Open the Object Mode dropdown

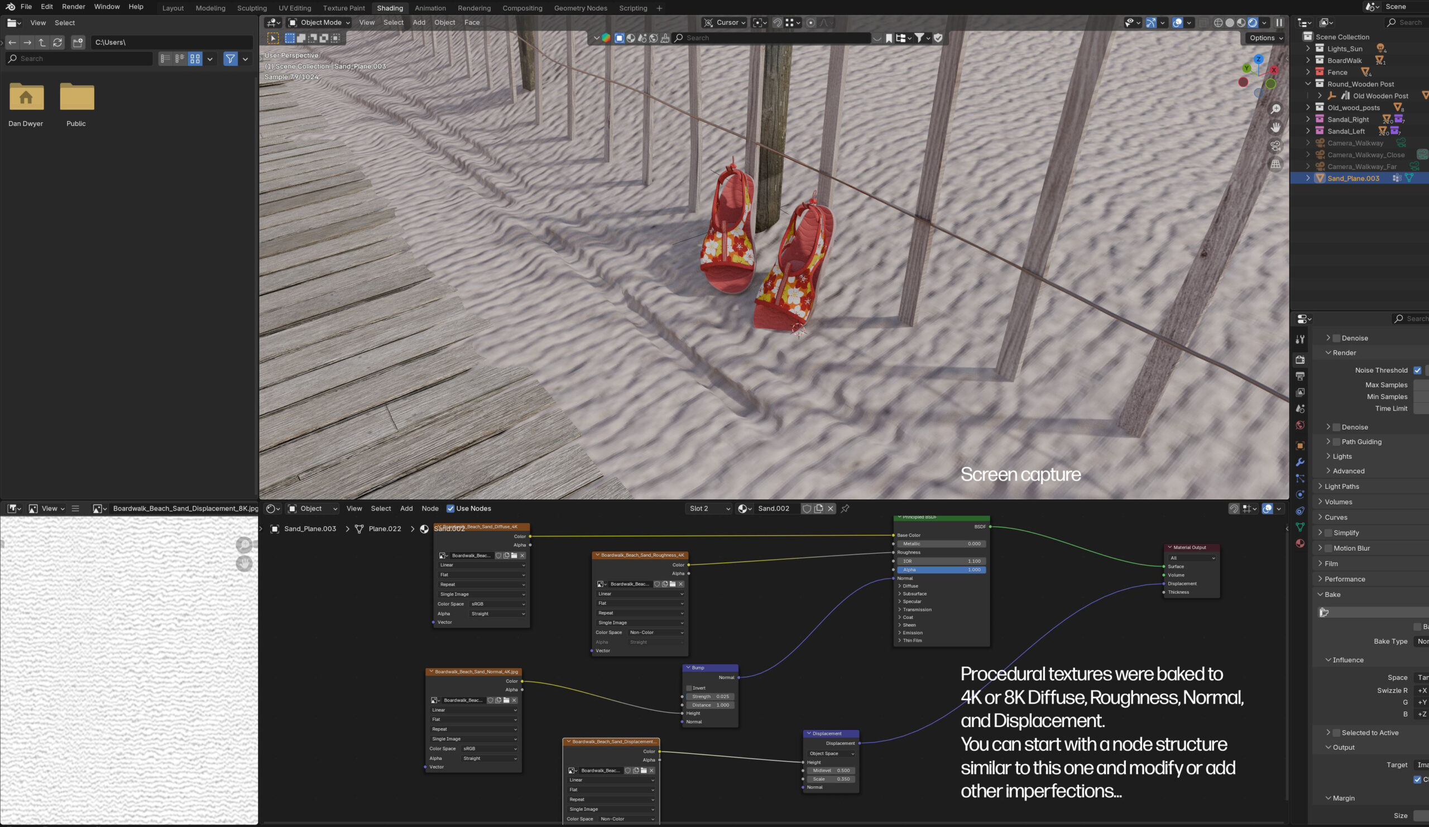tap(319, 23)
